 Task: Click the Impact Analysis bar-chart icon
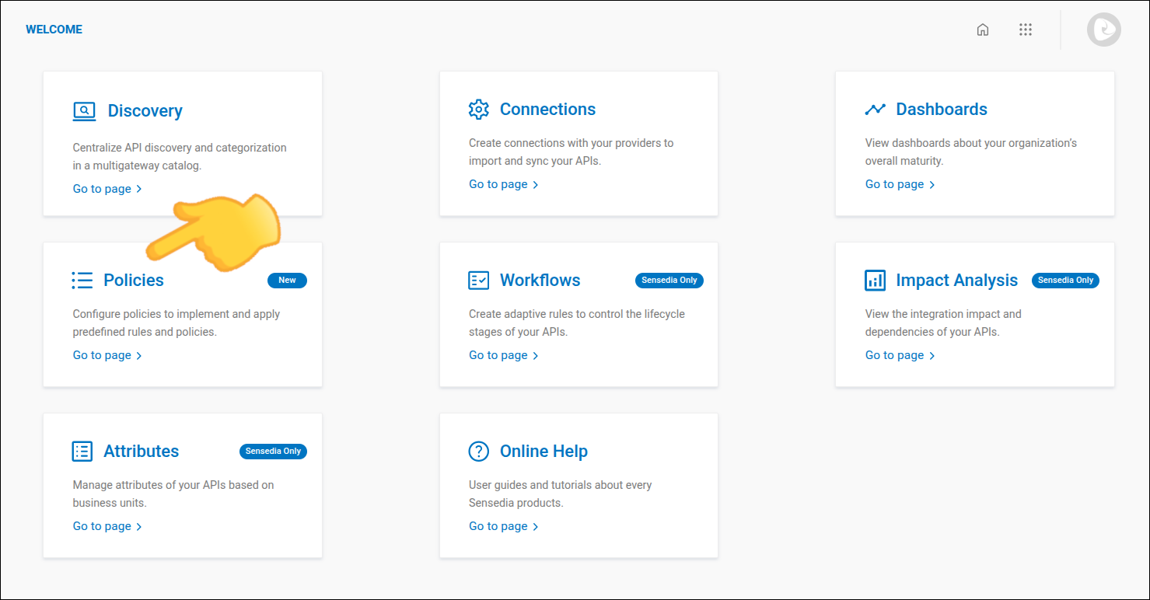point(876,280)
